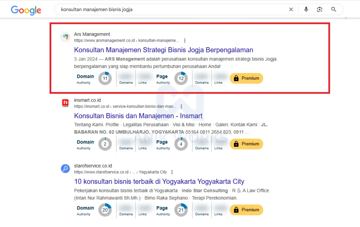The image size is (360, 227).
Task: Open three-dot menu for insmart.co.id result
Action: click(x=182, y=106)
